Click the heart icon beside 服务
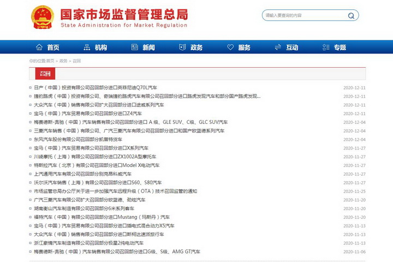 (x=230, y=47)
